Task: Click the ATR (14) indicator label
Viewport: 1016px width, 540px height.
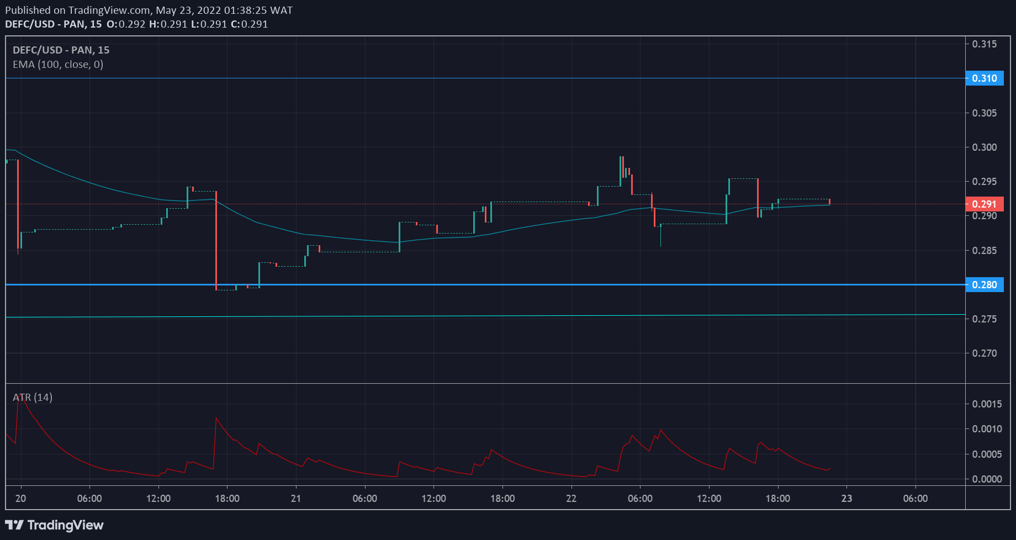Action: click(x=33, y=398)
